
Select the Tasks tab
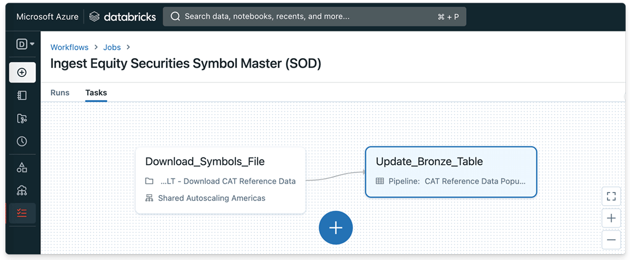tap(96, 93)
